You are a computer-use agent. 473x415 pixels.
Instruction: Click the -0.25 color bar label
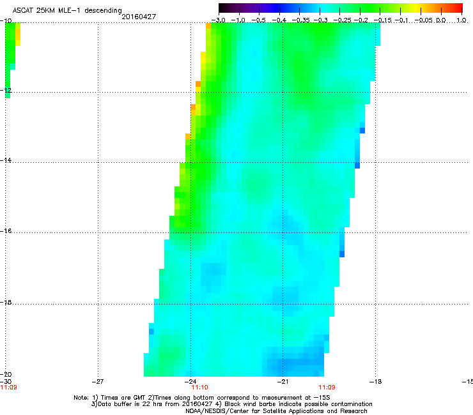tap(342, 20)
